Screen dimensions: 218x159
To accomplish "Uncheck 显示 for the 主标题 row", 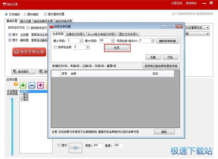I will (x=10, y=34).
